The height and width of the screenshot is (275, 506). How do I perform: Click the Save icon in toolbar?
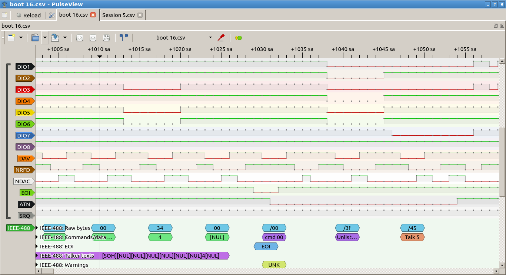[55, 37]
